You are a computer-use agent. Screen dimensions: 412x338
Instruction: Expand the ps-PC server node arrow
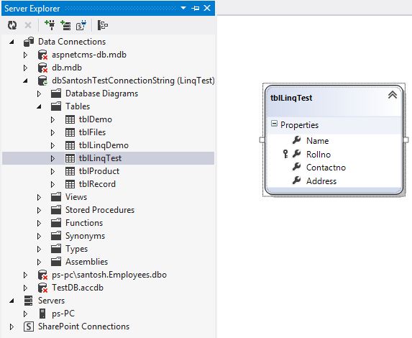[x=25, y=314]
